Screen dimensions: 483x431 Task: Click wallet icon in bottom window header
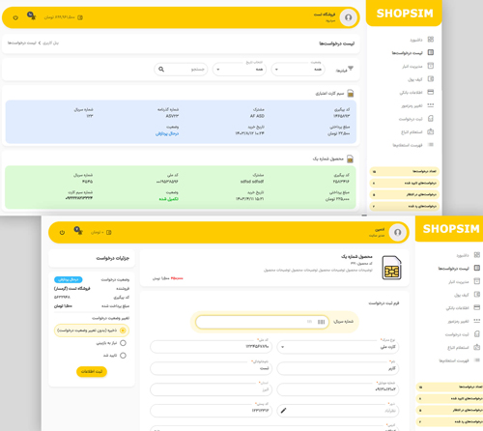tap(109, 232)
